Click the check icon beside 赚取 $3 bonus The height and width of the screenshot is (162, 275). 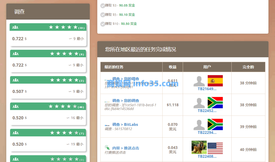103,6
